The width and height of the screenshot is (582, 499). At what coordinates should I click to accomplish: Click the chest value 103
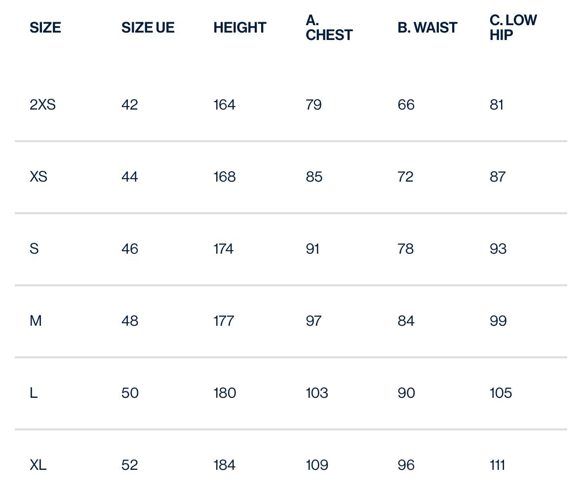316,392
